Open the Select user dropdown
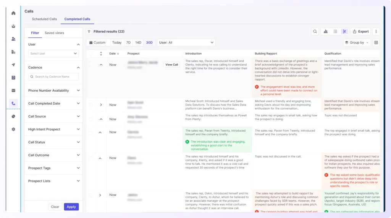Screen dimensions: 391x218 tap(53, 54)
